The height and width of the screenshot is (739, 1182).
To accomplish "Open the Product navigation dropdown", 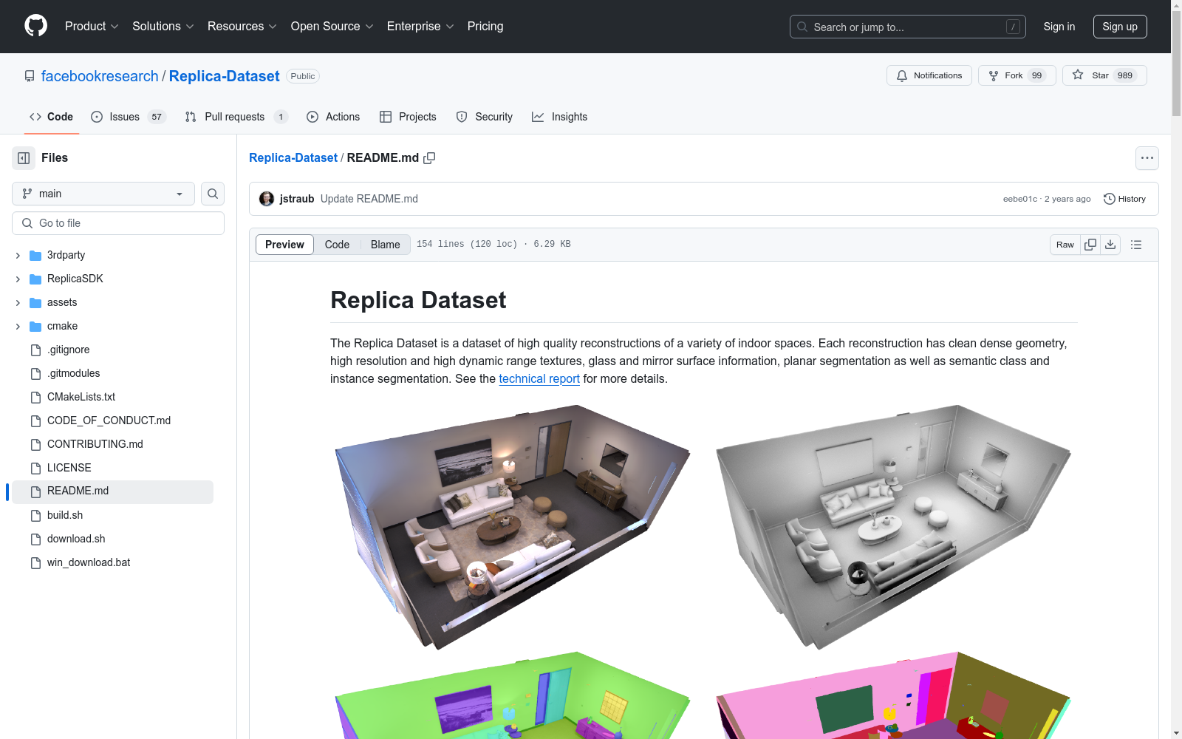I will click(x=91, y=26).
